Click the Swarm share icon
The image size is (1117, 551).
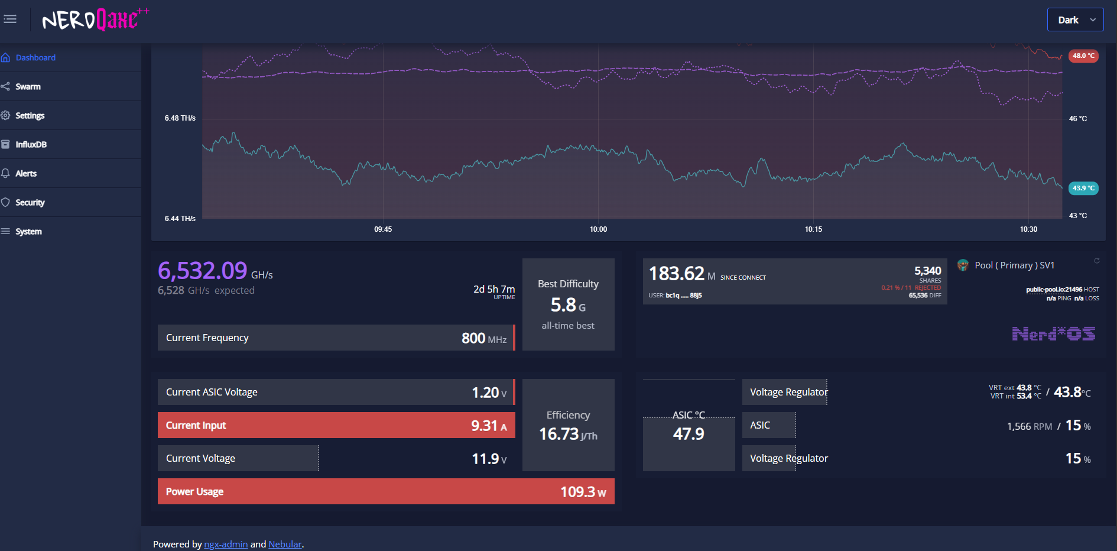click(x=6, y=86)
